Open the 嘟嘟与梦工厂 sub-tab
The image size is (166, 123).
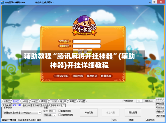pyautogui.click(x=58, y=106)
